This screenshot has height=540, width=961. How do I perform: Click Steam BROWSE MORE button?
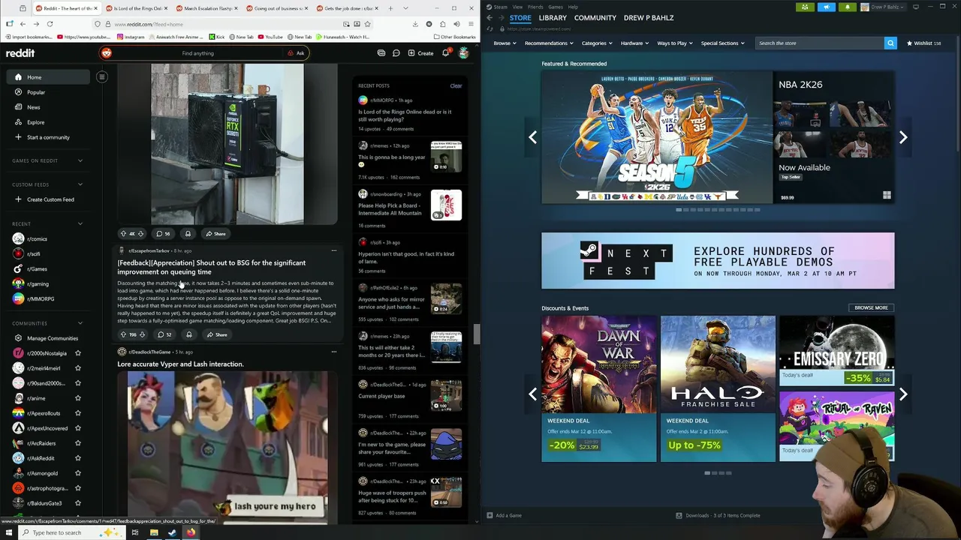(871, 307)
